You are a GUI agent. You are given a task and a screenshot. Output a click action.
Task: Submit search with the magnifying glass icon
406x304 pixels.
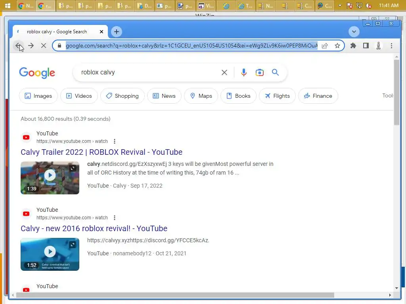tap(275, 72)
